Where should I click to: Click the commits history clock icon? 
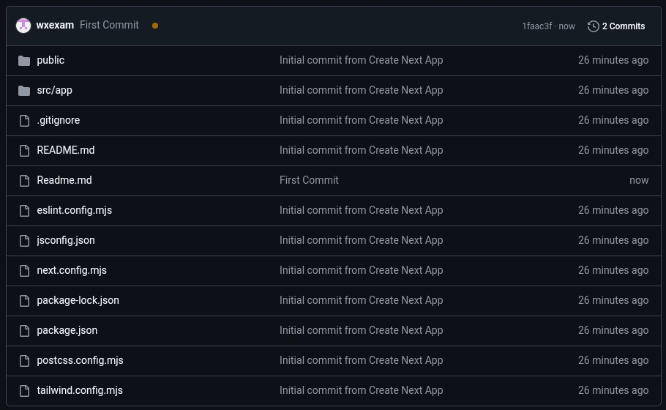593,26
